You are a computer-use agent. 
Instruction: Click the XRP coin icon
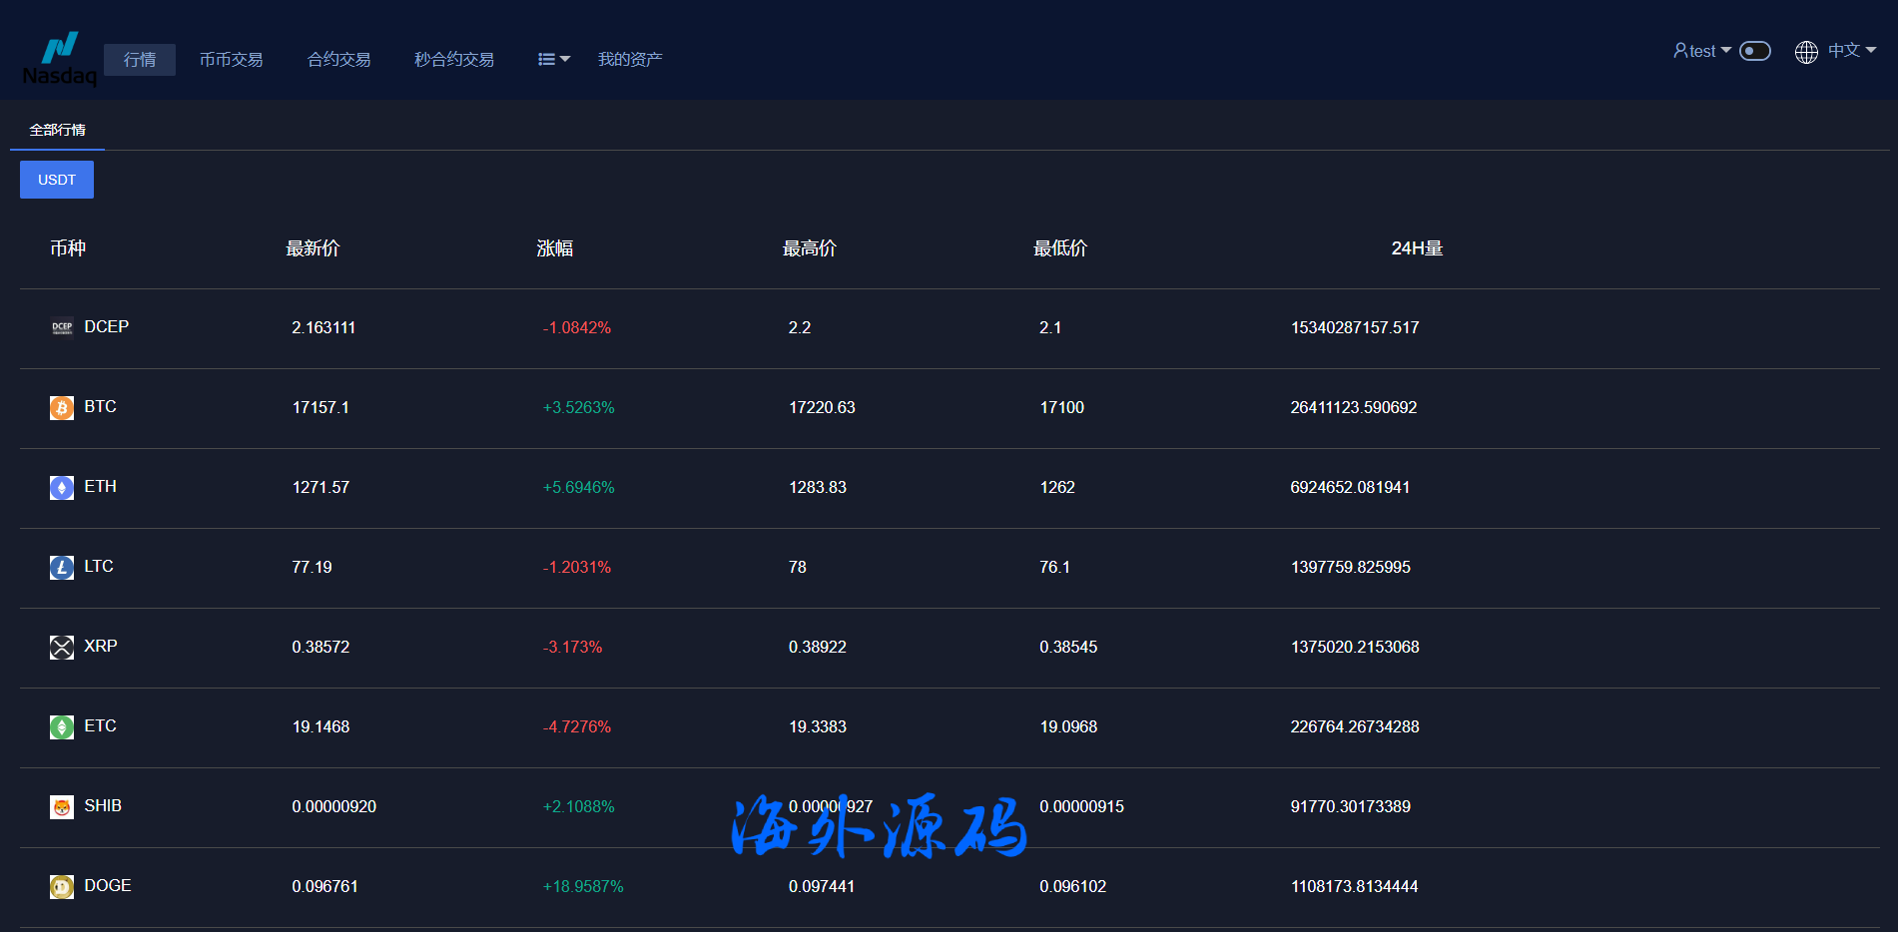pos(62,647)
